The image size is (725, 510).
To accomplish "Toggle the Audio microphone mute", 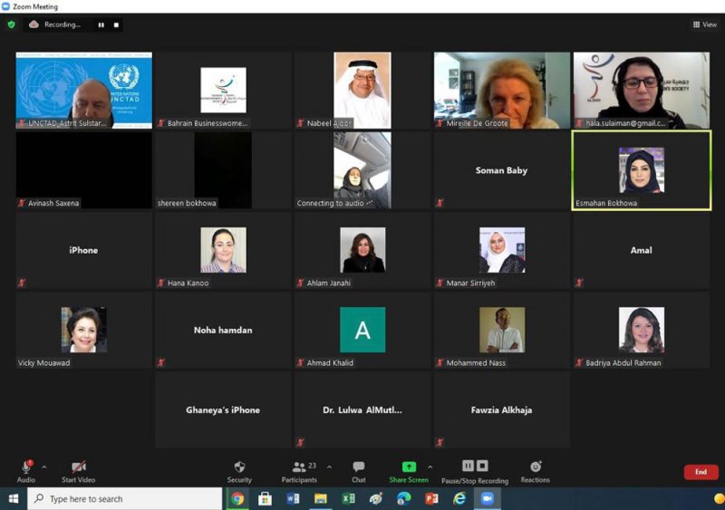I will 26,467.
